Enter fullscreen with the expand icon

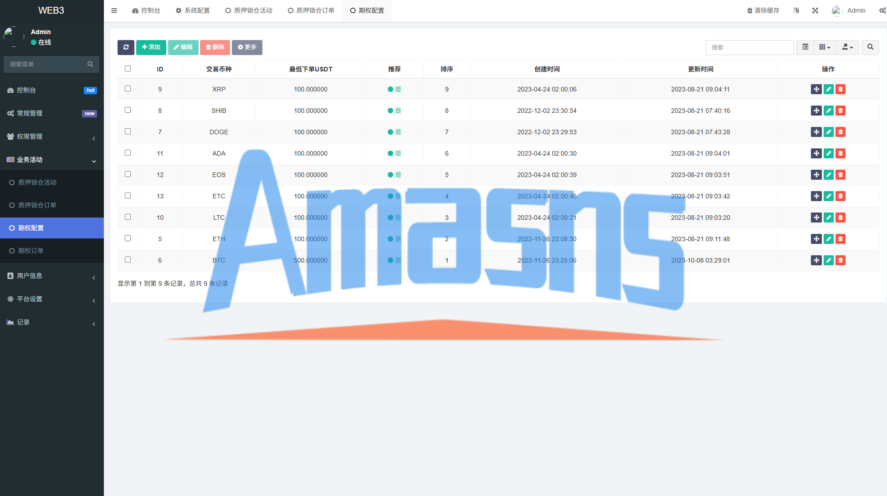tap(815, 10)
